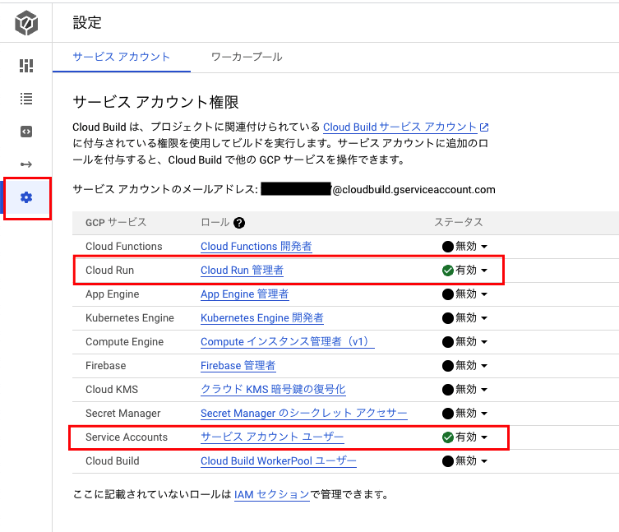Click the Secret Manager service name cell
This screenshot has height=532, width=619.
[123, 413]
